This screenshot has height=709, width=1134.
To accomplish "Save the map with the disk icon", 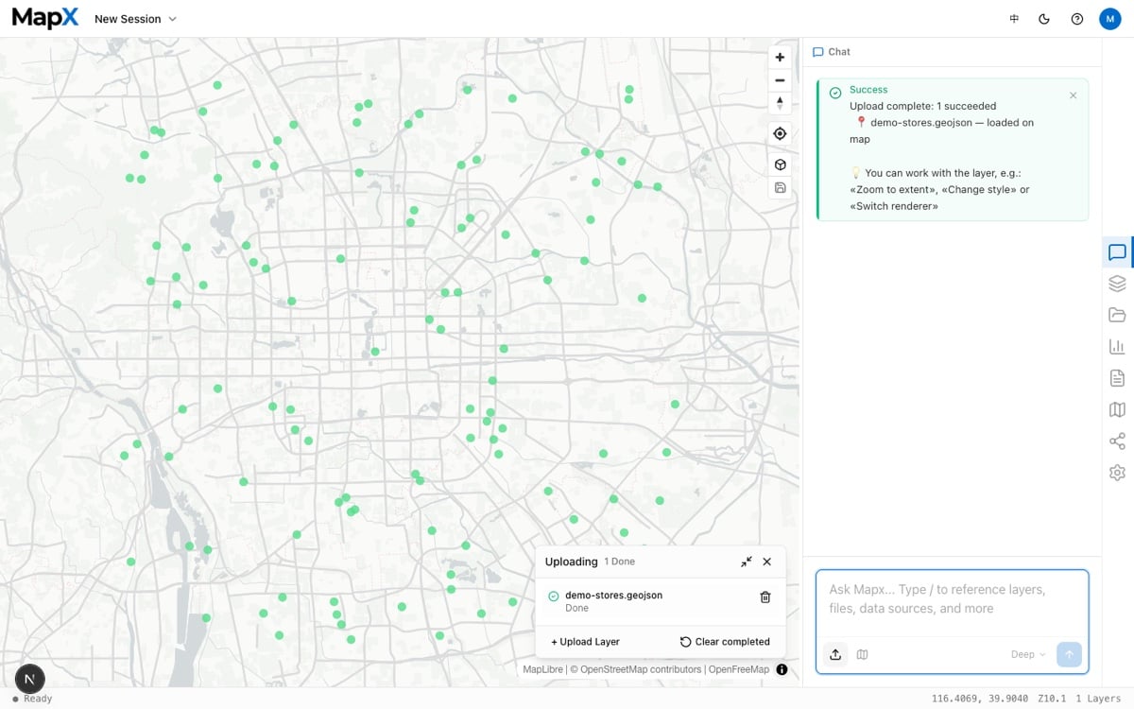I will (780, 187).
